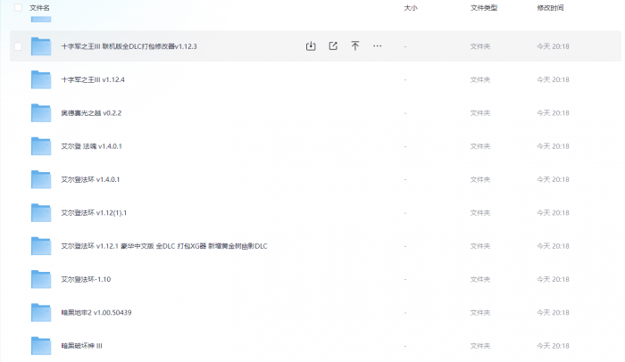Toggle the select-all checkbox in the header
This screenshot has height=362, width=625.
click(x=18, y=7)
